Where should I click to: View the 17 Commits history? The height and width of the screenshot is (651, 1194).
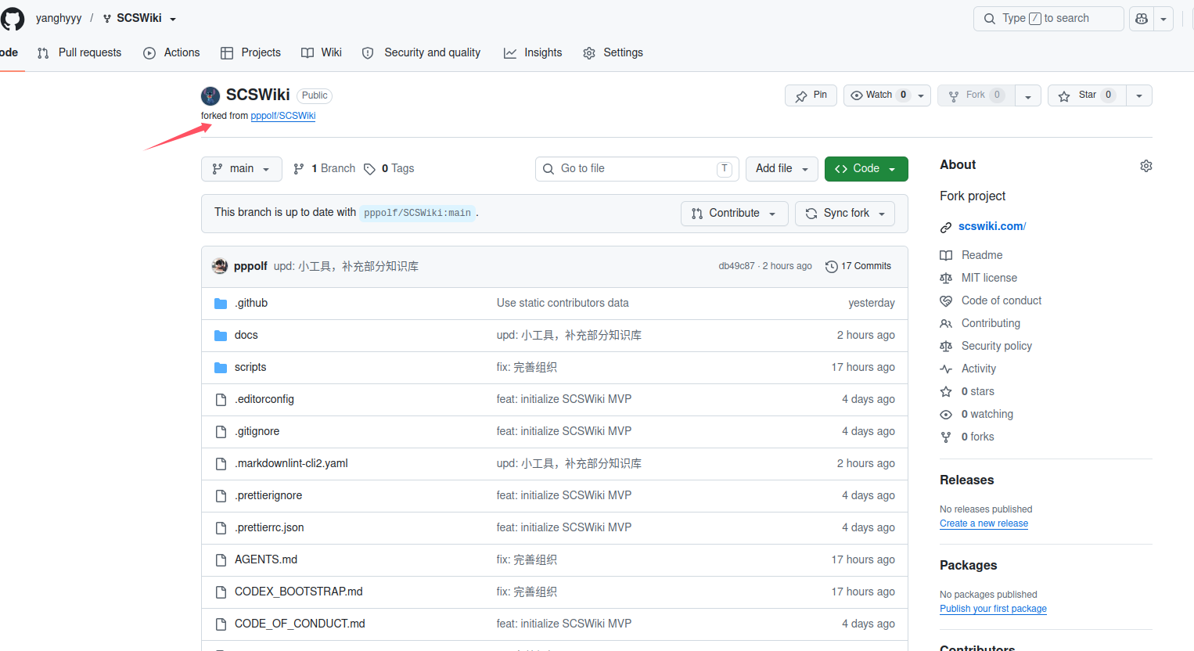(x=858, y=267)
